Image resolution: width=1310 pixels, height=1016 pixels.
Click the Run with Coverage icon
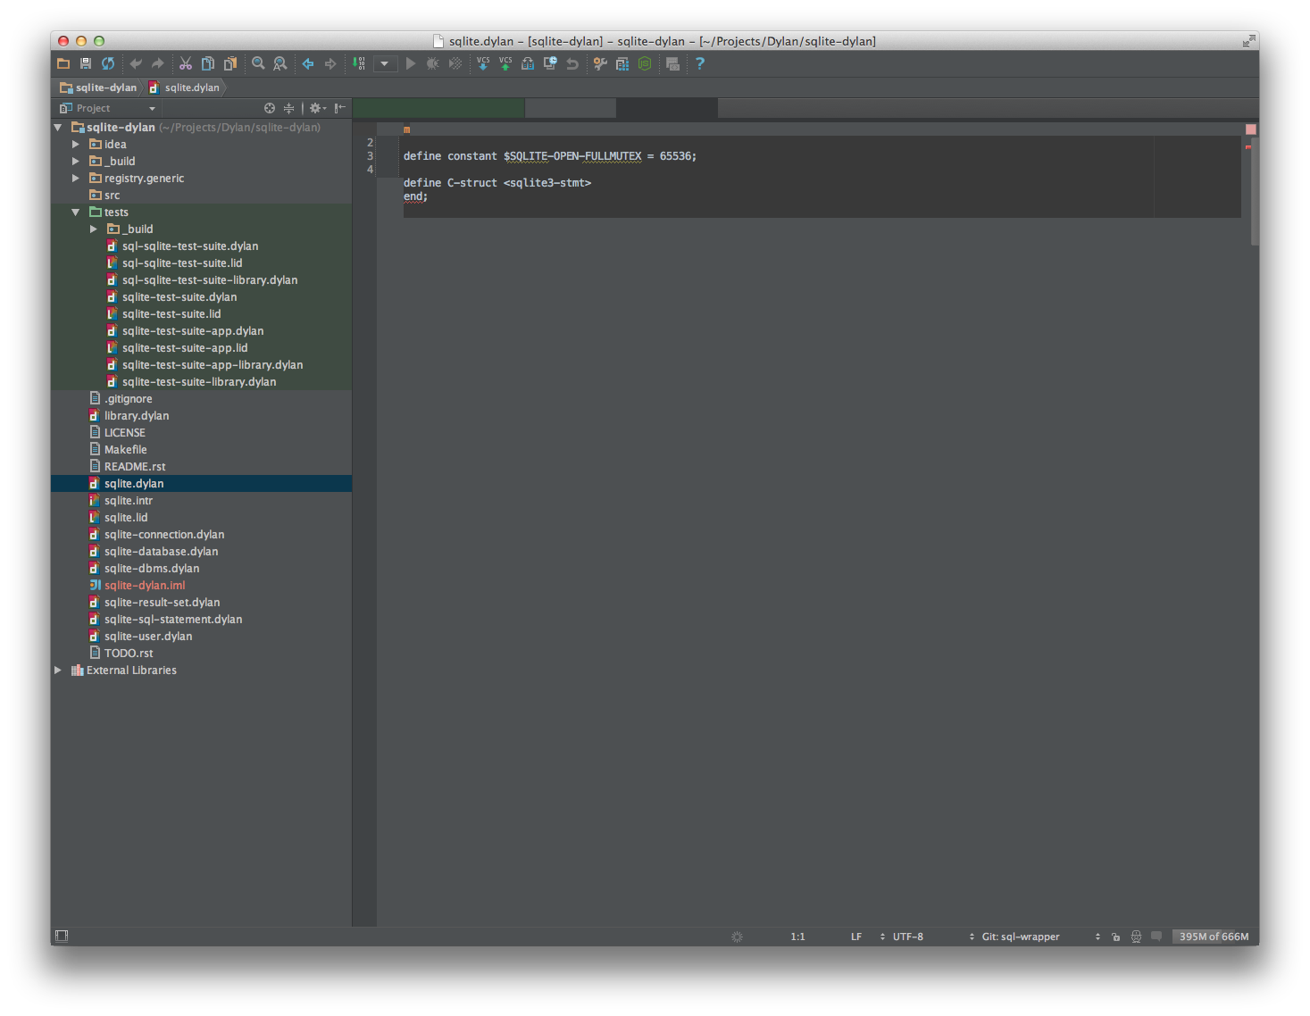click(x=455, y=63)
